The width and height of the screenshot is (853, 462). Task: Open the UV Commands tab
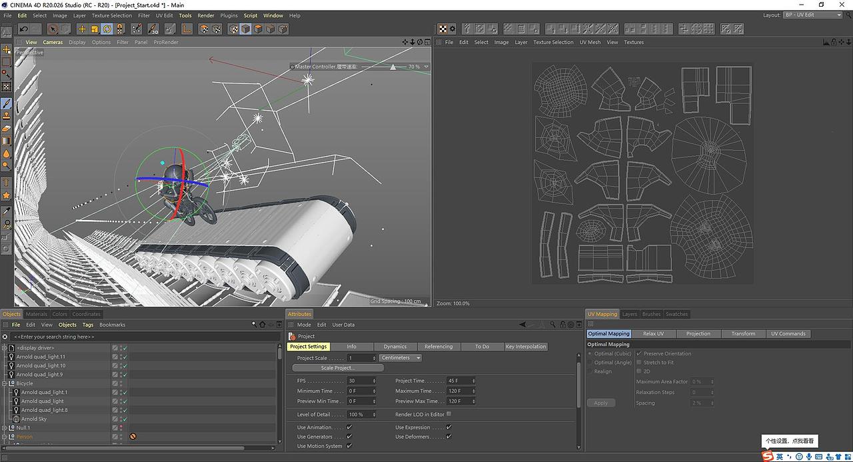click(x=788, y=333)
